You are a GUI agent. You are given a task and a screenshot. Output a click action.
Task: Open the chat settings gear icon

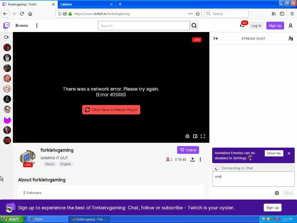[x=277, y=193]
